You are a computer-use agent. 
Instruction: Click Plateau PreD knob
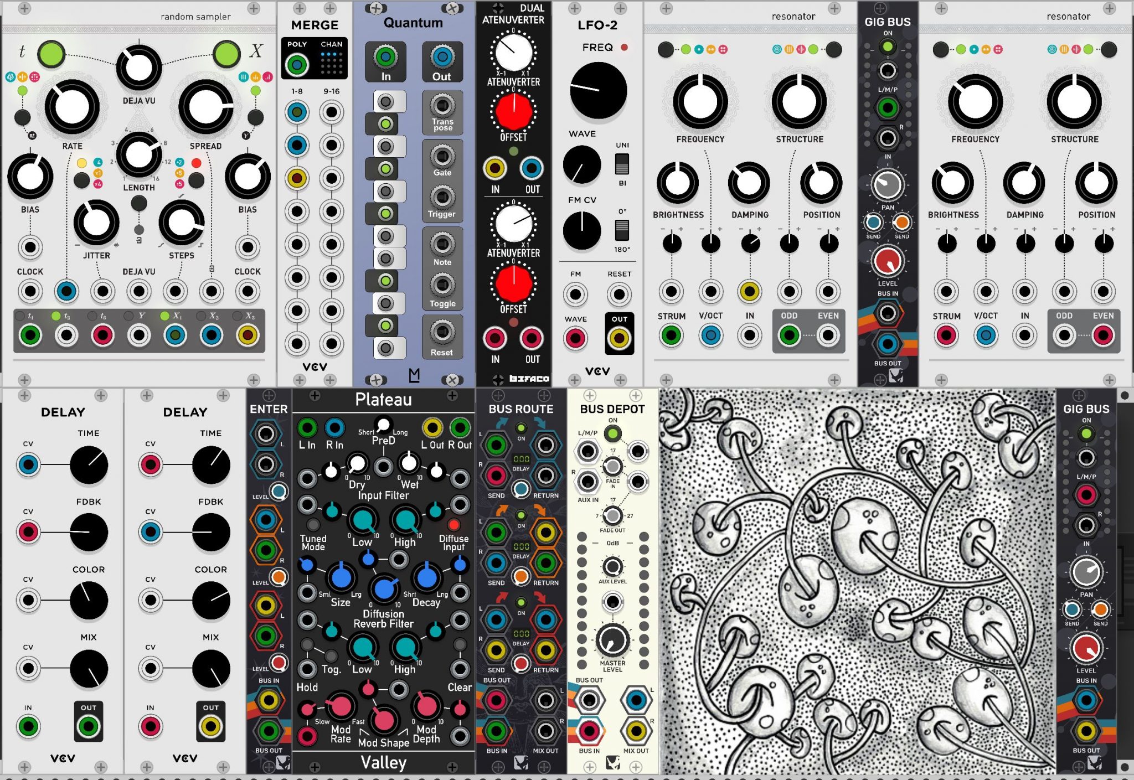coord(383,425)
